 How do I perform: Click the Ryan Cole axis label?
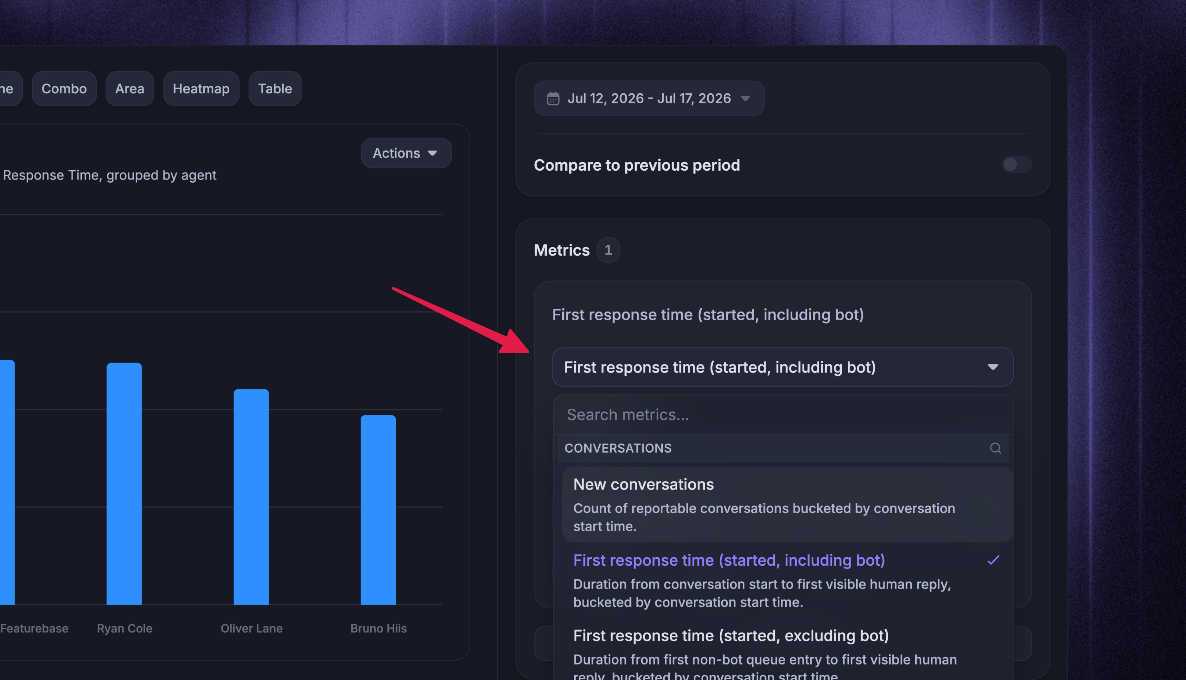124,629
